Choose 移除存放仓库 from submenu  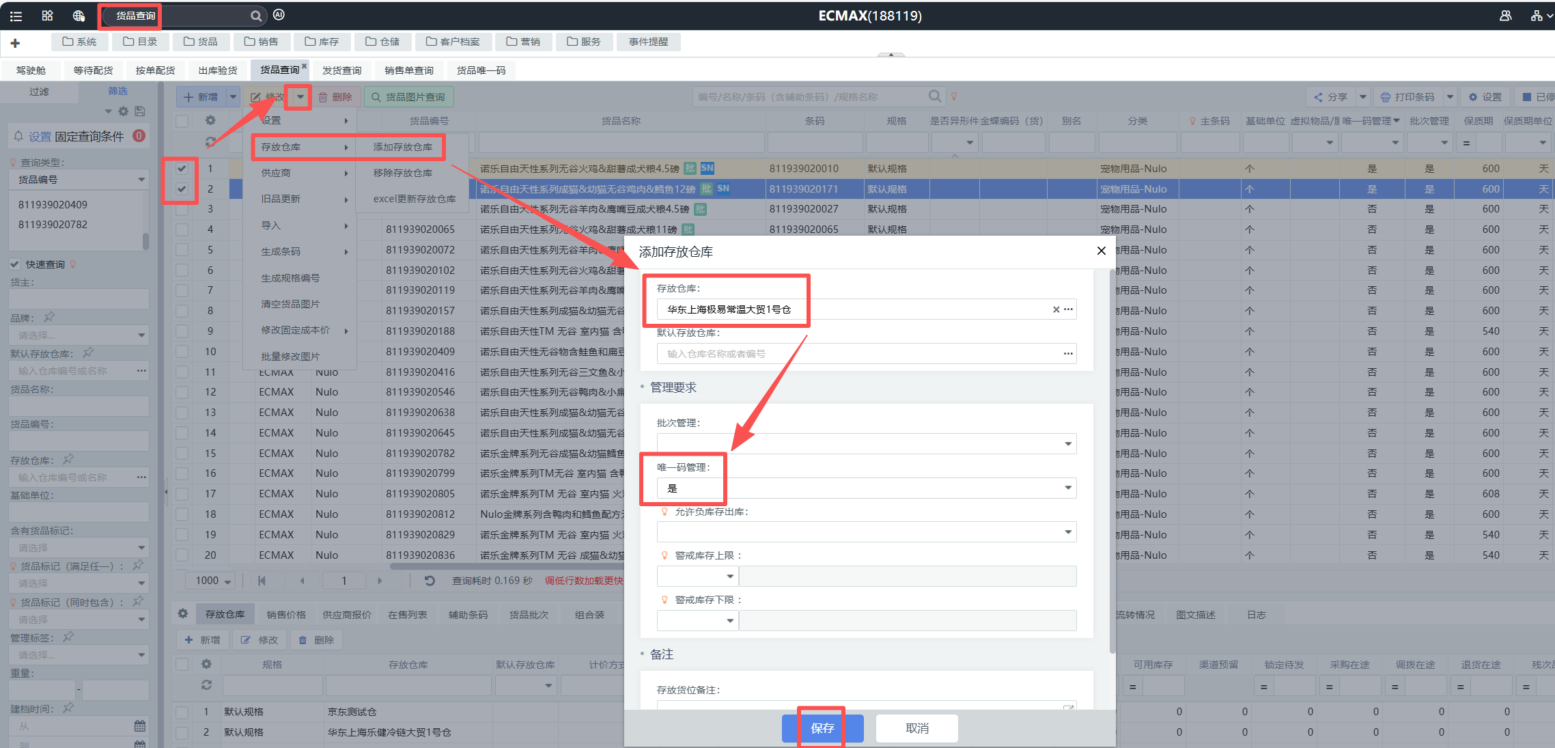pos(402,173)
